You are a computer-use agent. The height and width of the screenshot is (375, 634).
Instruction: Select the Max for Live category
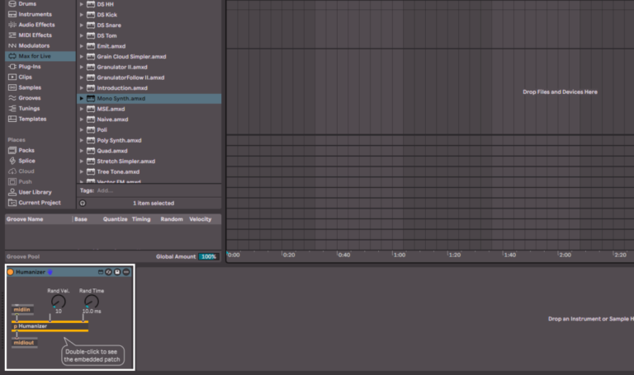(40, 56)
